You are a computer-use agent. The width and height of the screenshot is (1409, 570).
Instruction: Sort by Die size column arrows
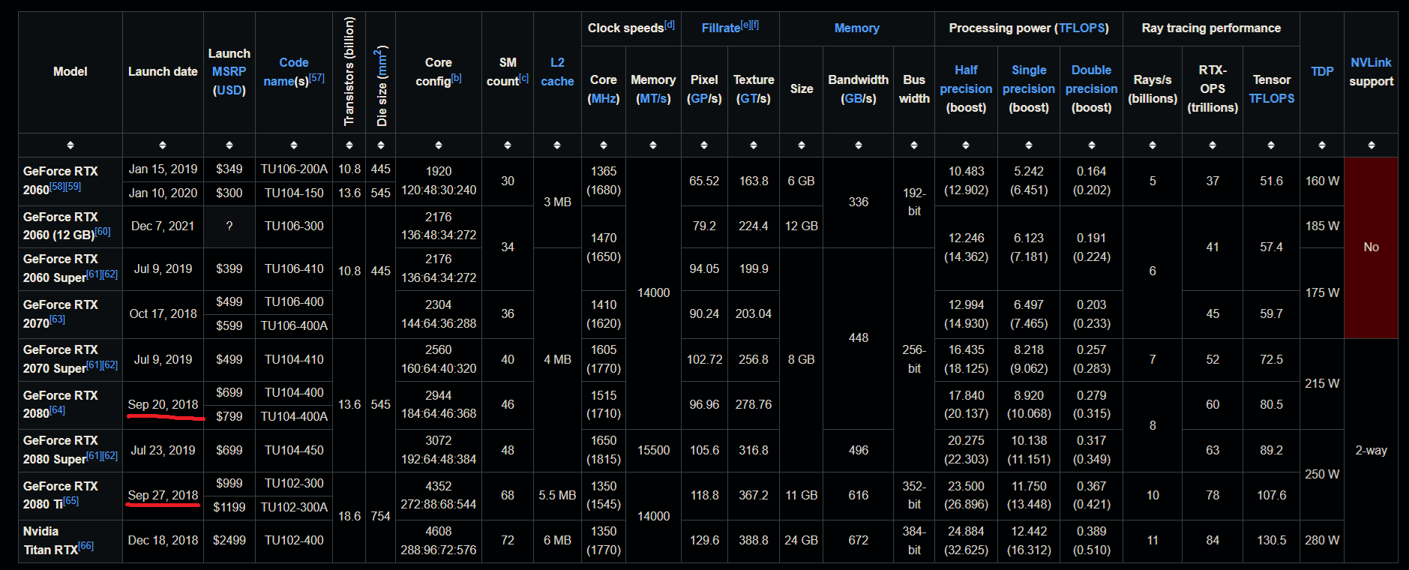pos(381,145)
